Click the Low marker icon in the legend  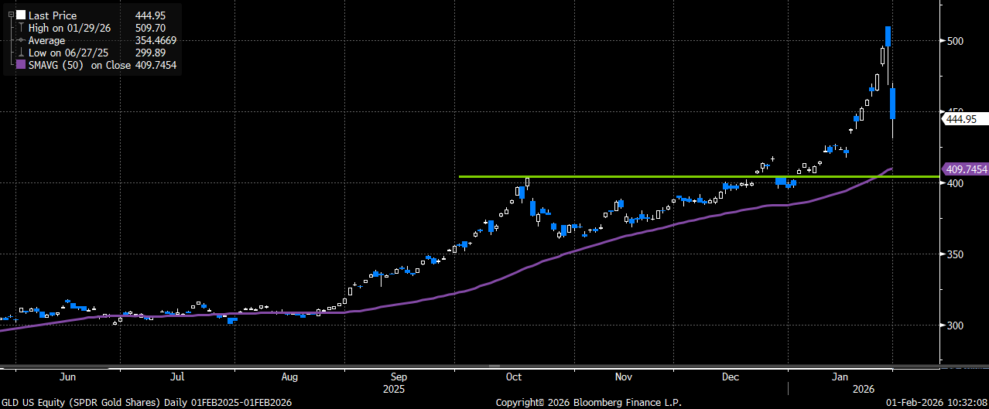(x=20, y=53)
